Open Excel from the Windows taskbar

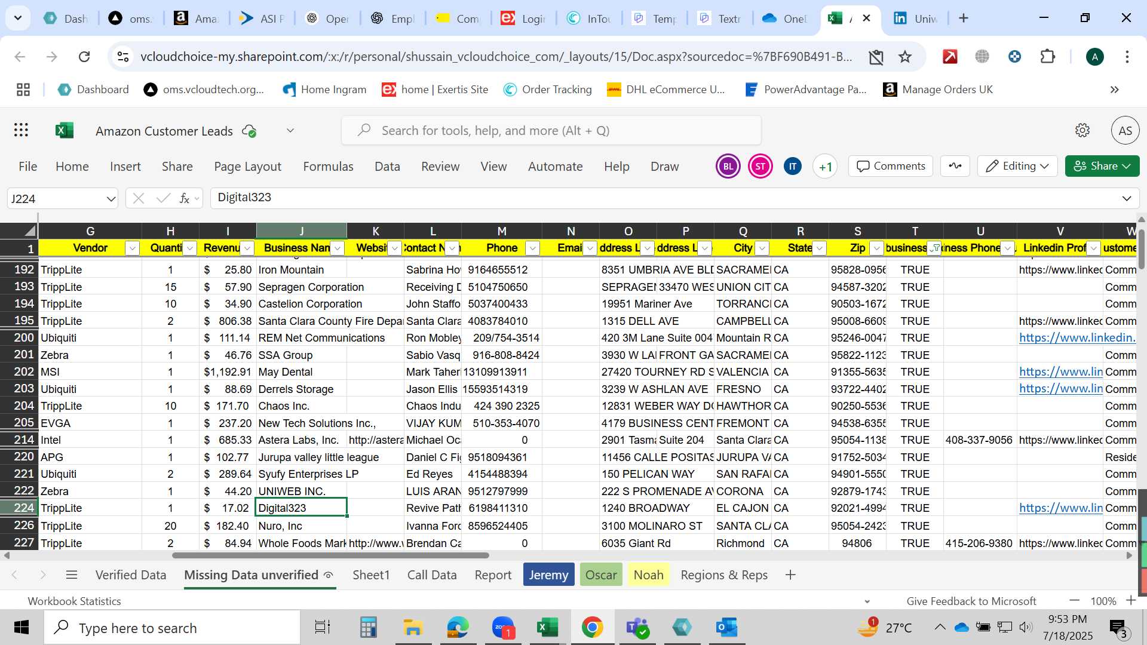(547, 628)
